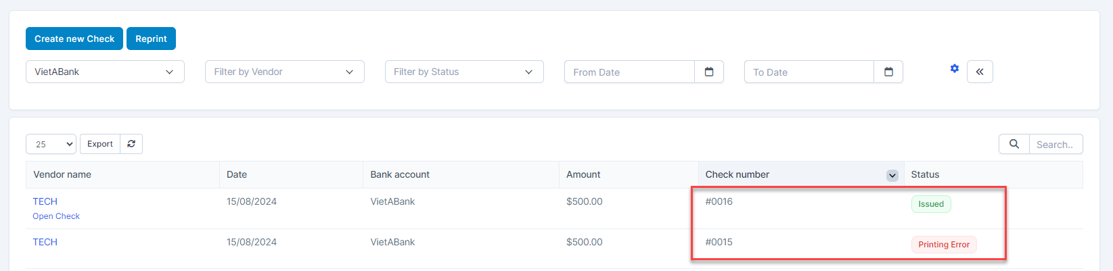
Task: Open the Open Check link
Action: click(x=56, y=216)
